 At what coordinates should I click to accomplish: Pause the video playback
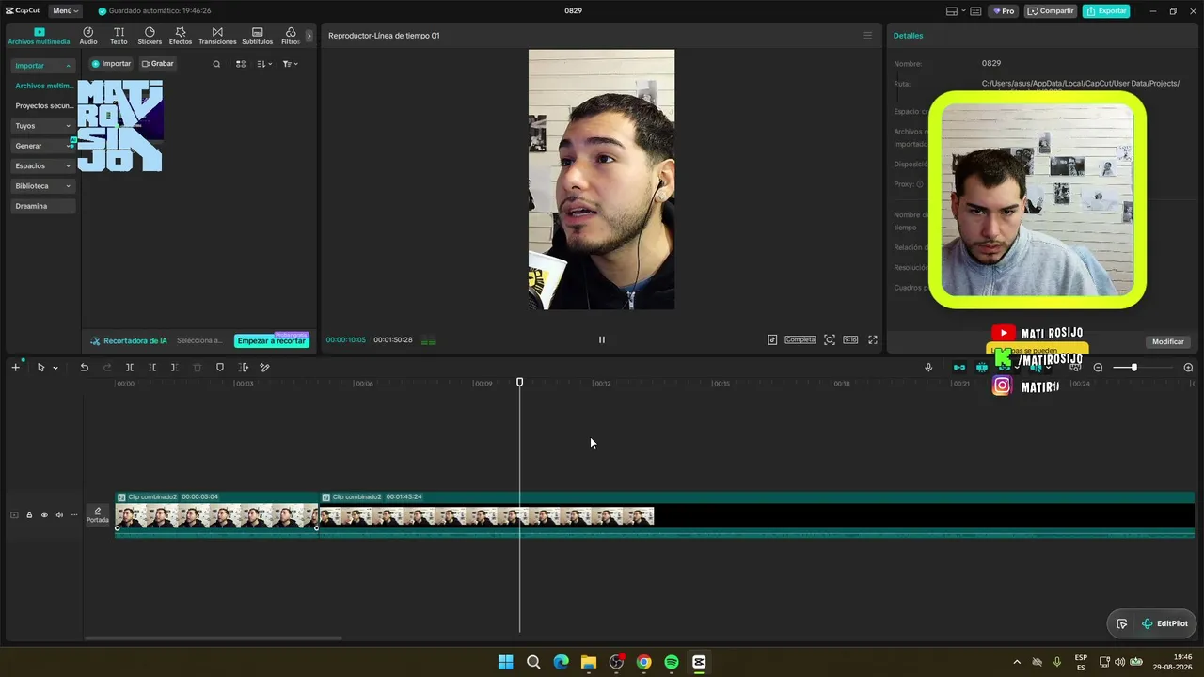tap(602, 340)
